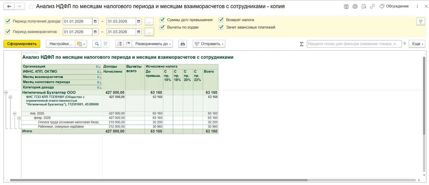Collapse the янв. 2026 group
The height and width of the screenshot is (185, 429).
(14, 114)
